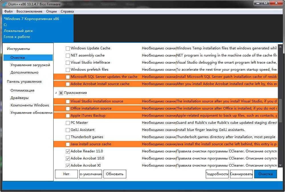Click the scrollbar up arrow
This screenshot has height=192, width=285.
click(280, 47)
